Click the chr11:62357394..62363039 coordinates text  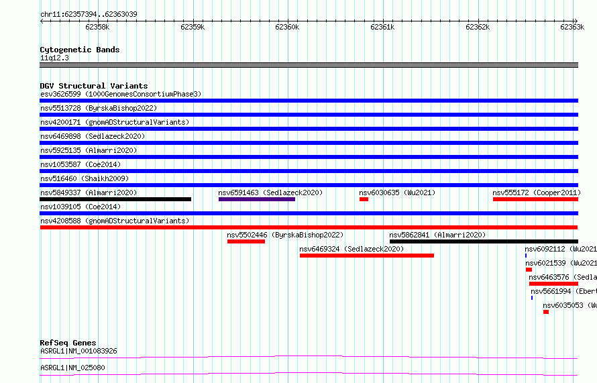pos(89,15)
